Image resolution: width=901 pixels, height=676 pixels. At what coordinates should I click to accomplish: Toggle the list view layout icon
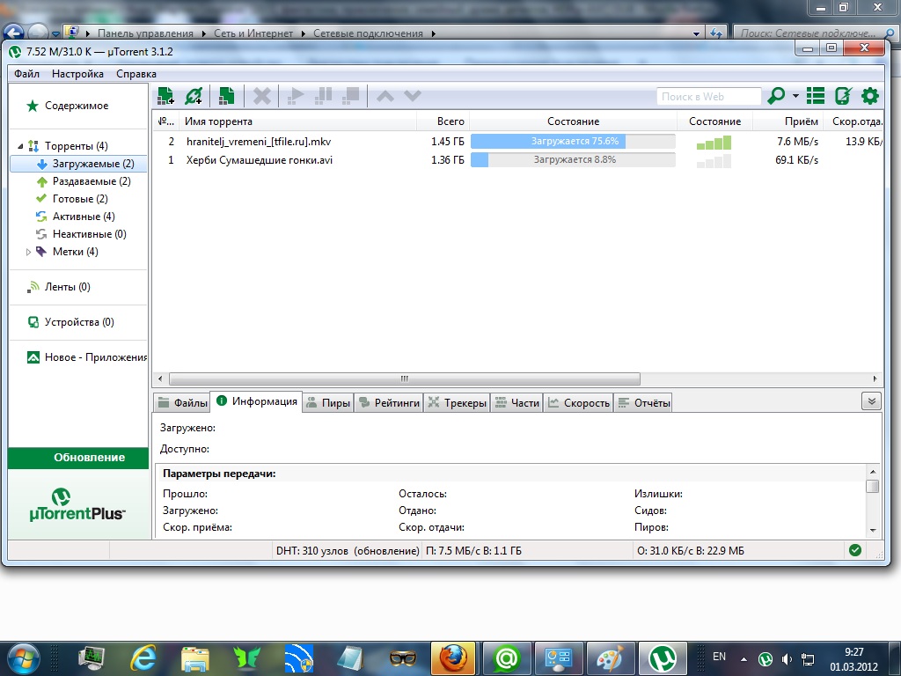[x=816, y=96]
